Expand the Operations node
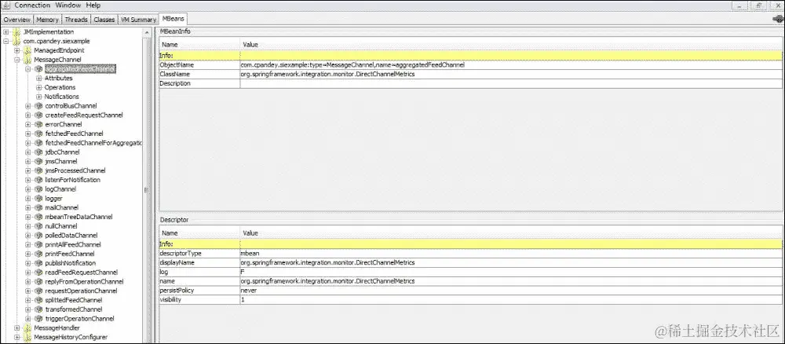785x344 pixels. coord(38,88)
